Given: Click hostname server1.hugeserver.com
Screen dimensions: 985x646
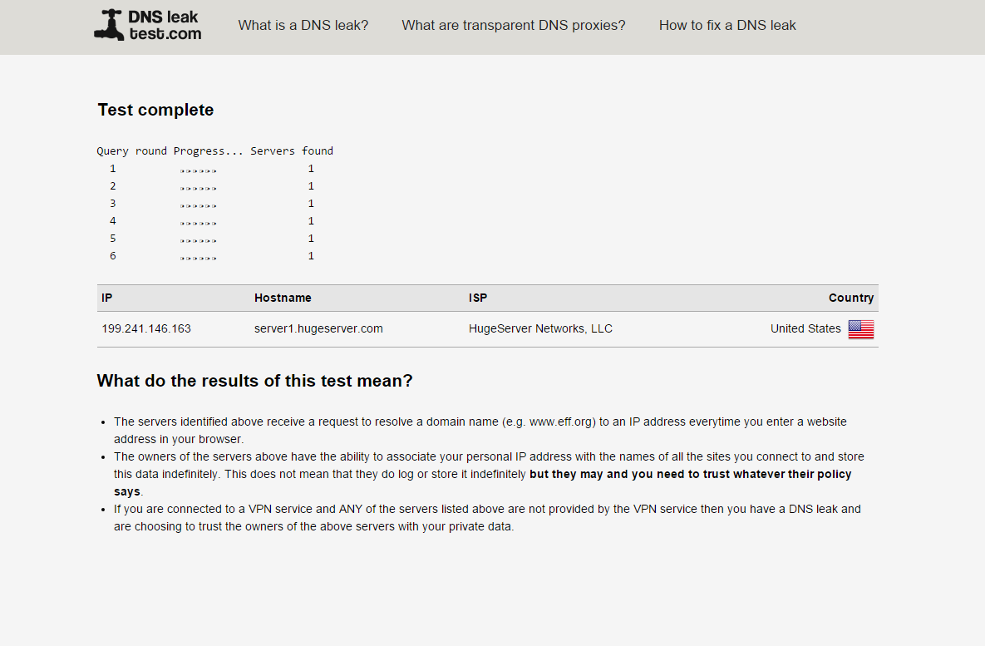Looking at the screenshot, I should coord(318,328).
